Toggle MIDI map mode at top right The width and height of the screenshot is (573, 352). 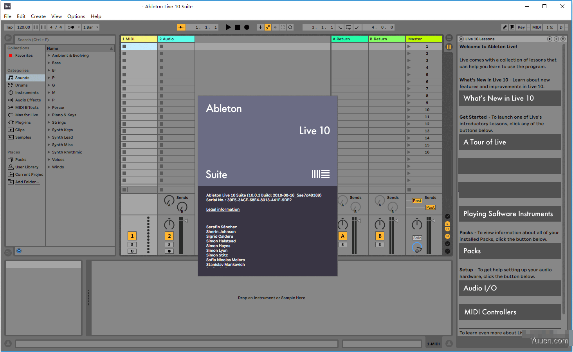pyautogui.click(x=536, y=27)
